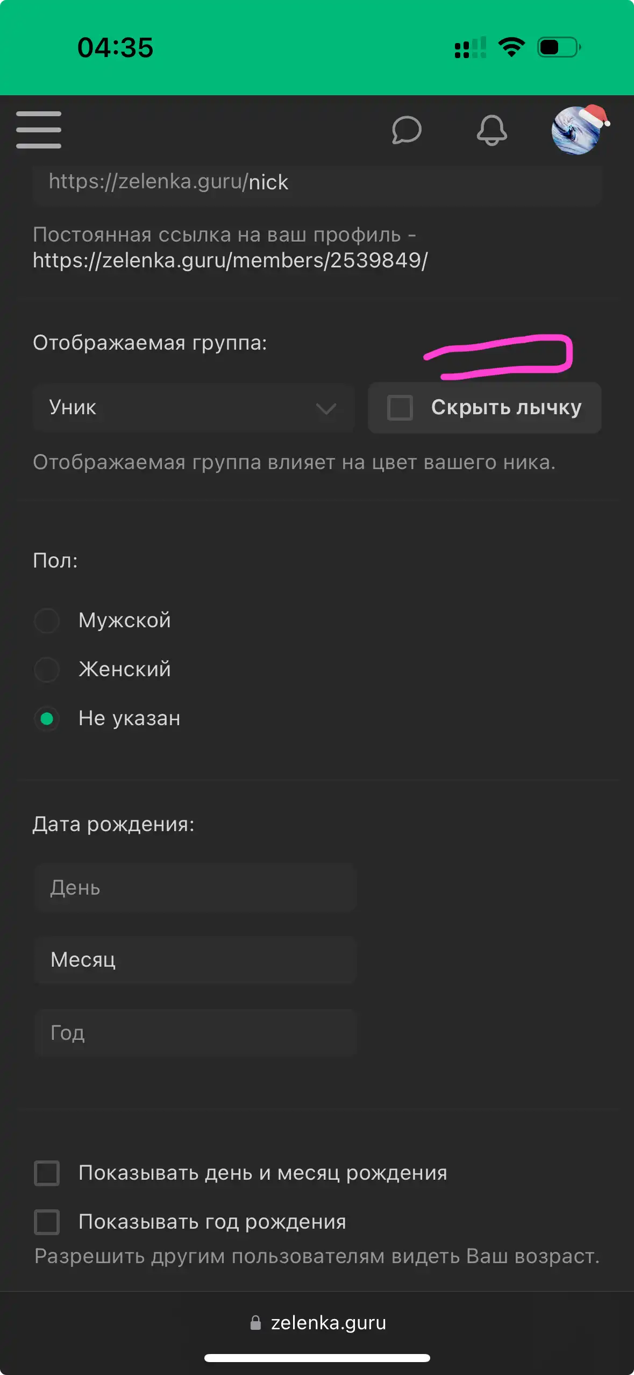Select the Мужской gender option

coord(47,621)
